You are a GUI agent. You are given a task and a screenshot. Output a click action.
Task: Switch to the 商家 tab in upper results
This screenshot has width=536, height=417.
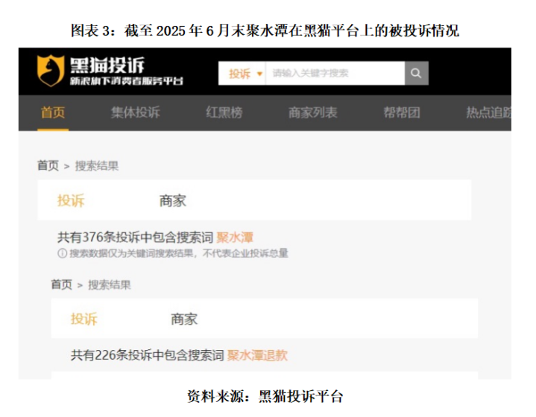click(x=173, y=200)
